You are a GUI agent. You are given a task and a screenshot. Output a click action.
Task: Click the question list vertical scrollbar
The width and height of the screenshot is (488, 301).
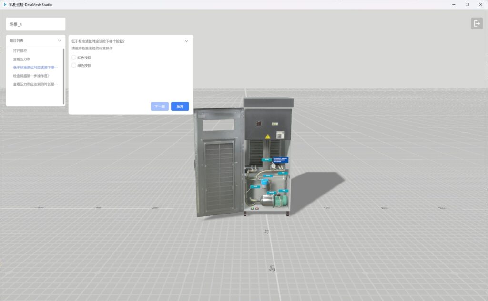tap(64, 76)
